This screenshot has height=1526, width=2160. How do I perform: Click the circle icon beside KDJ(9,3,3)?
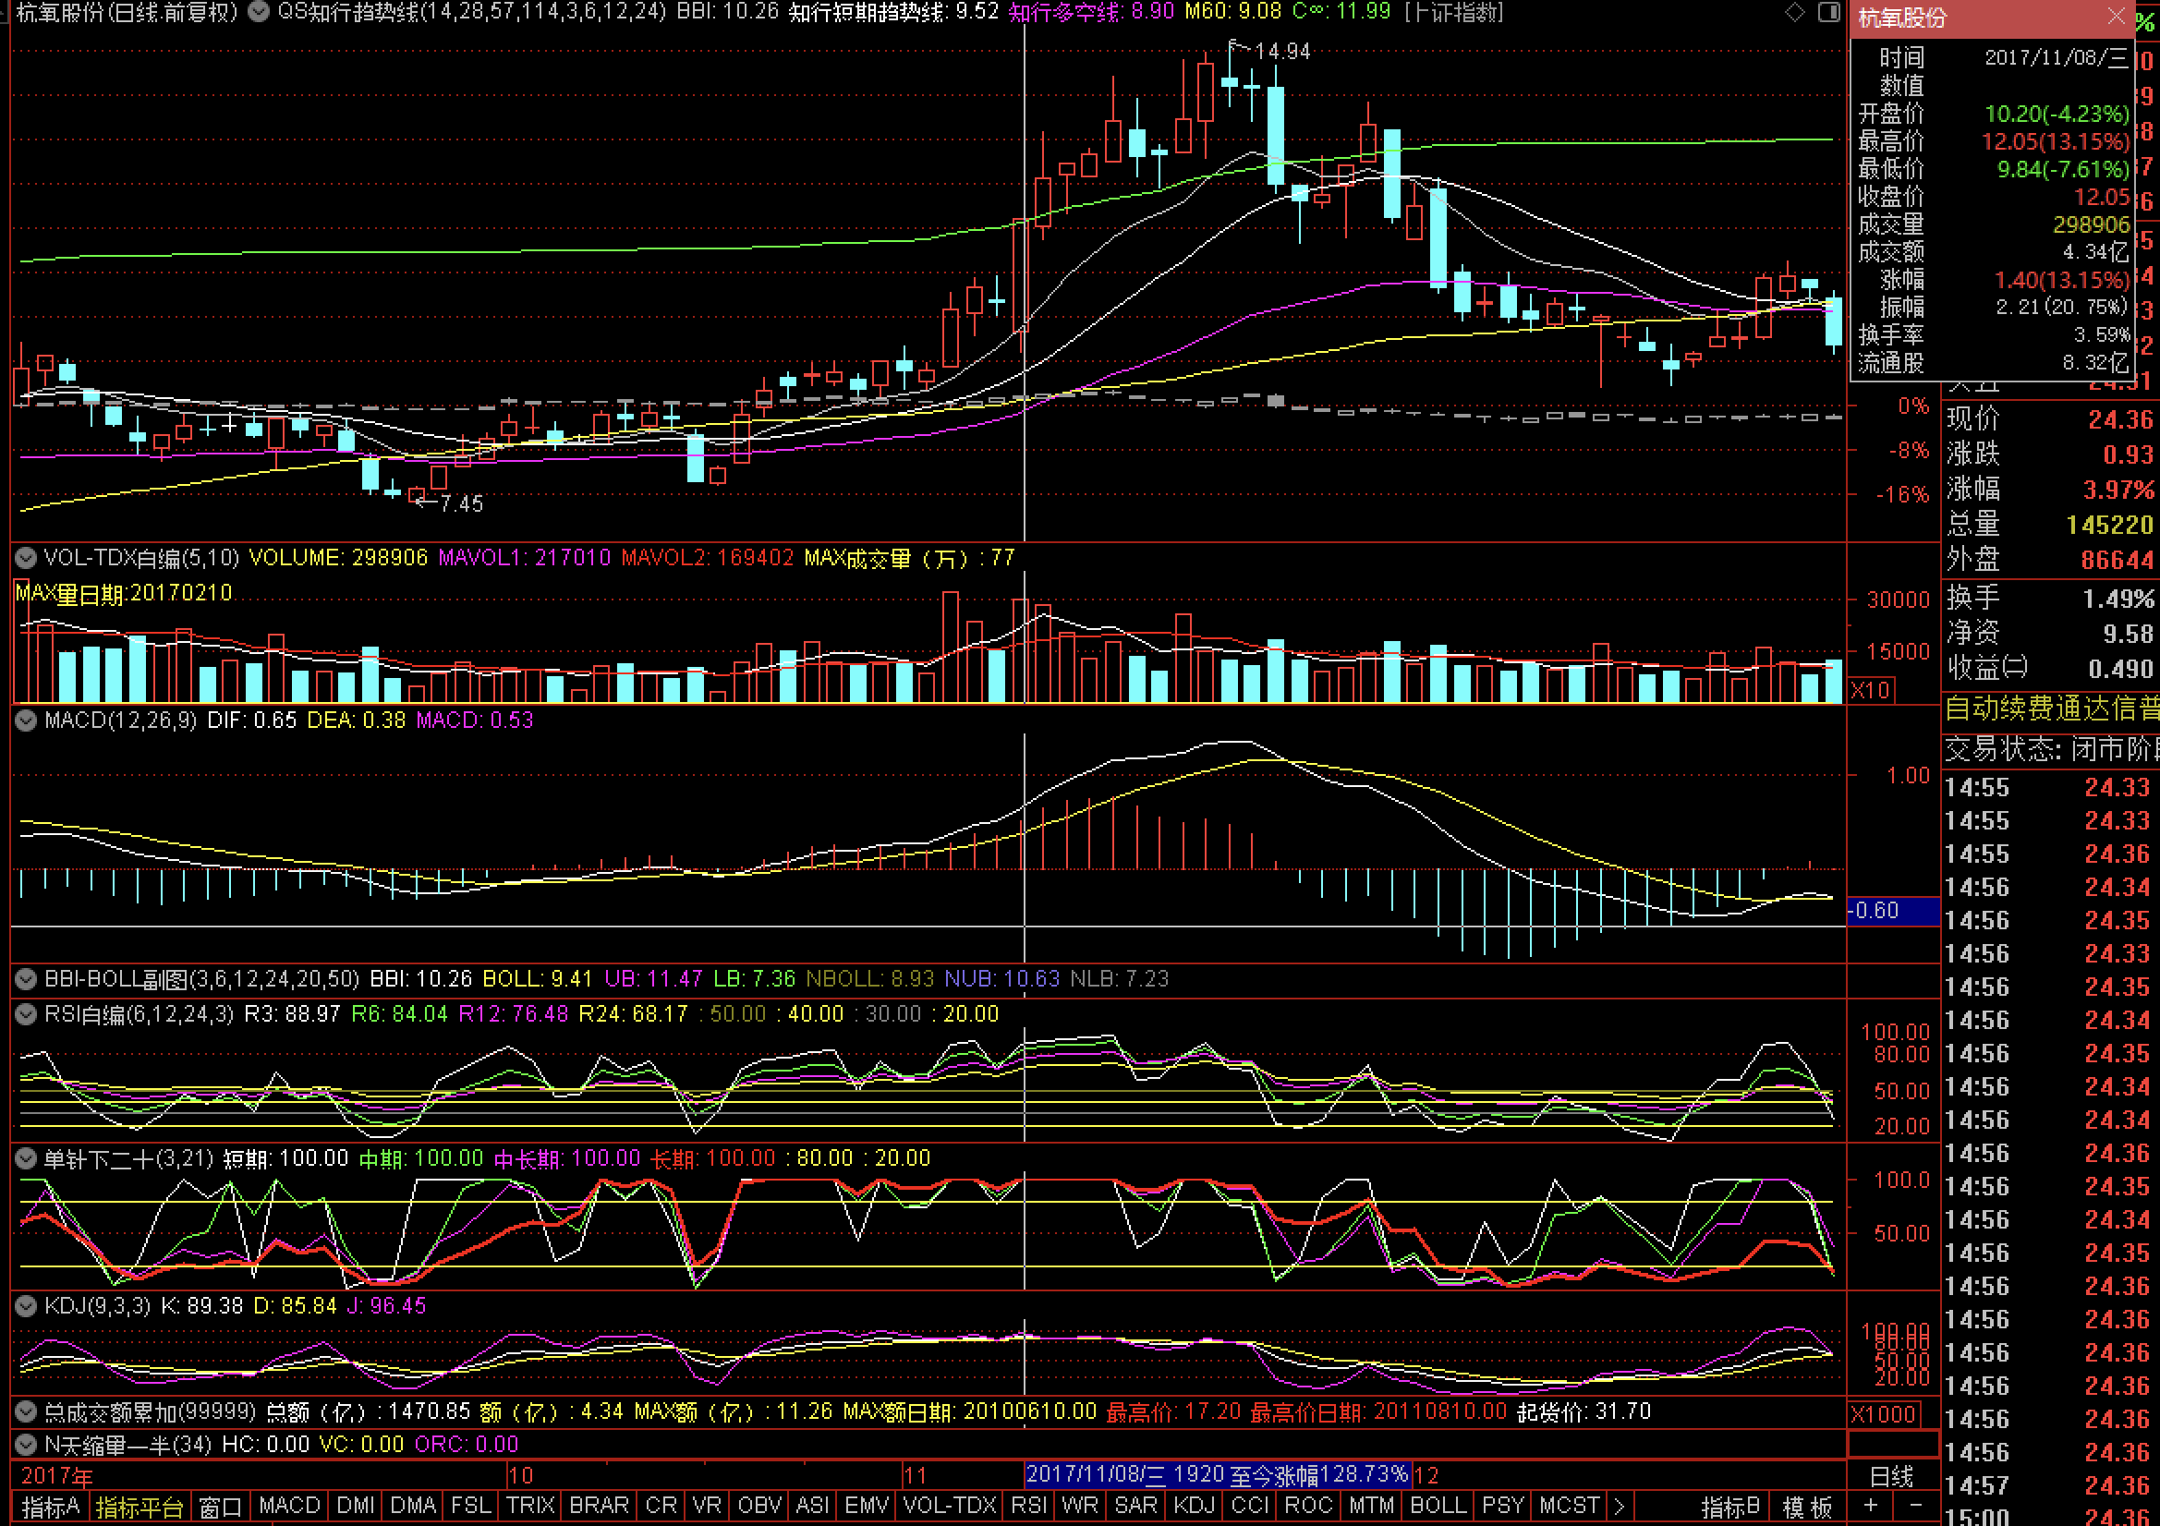(x=25, y=1306)
